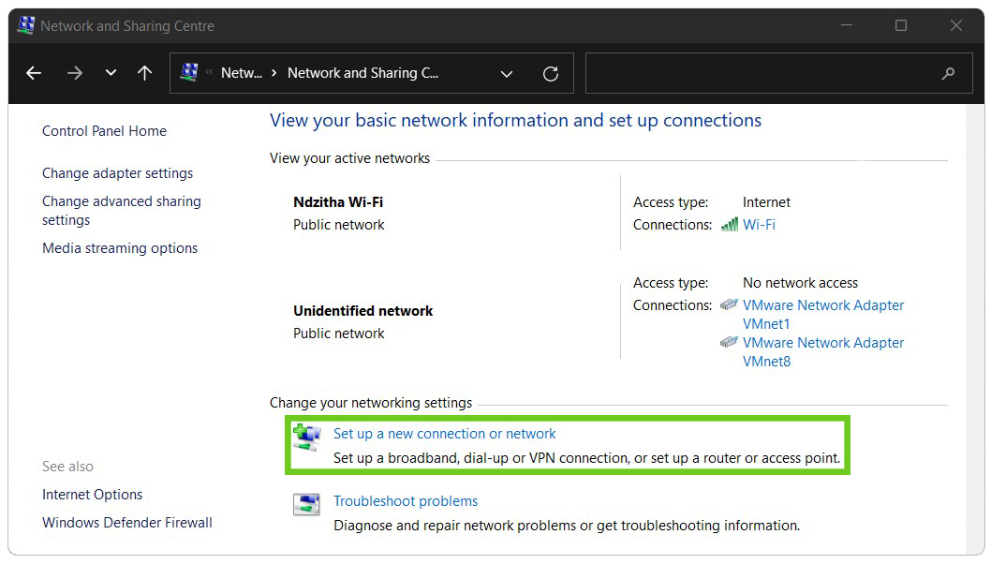Image resolution: width=991 pixels, height=564 pixels.
Task: Click the new connection setup icon
Action: point(306,437)
